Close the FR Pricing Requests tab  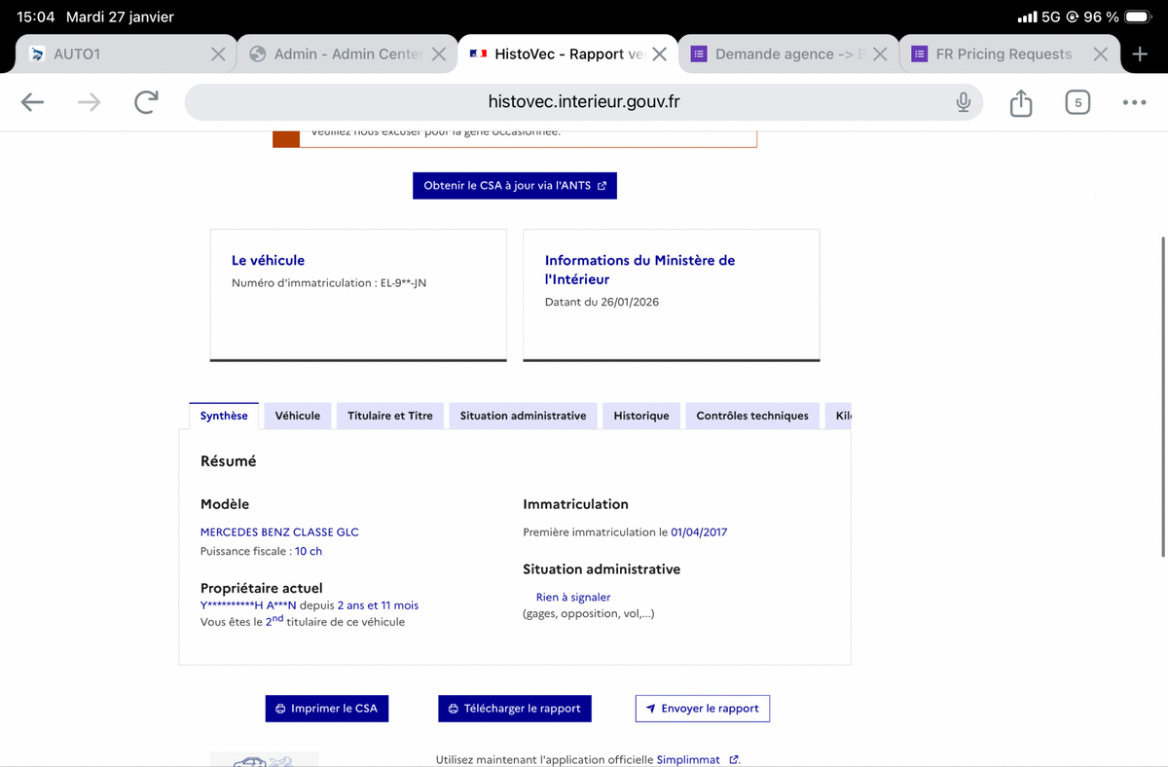(1100, 55)
